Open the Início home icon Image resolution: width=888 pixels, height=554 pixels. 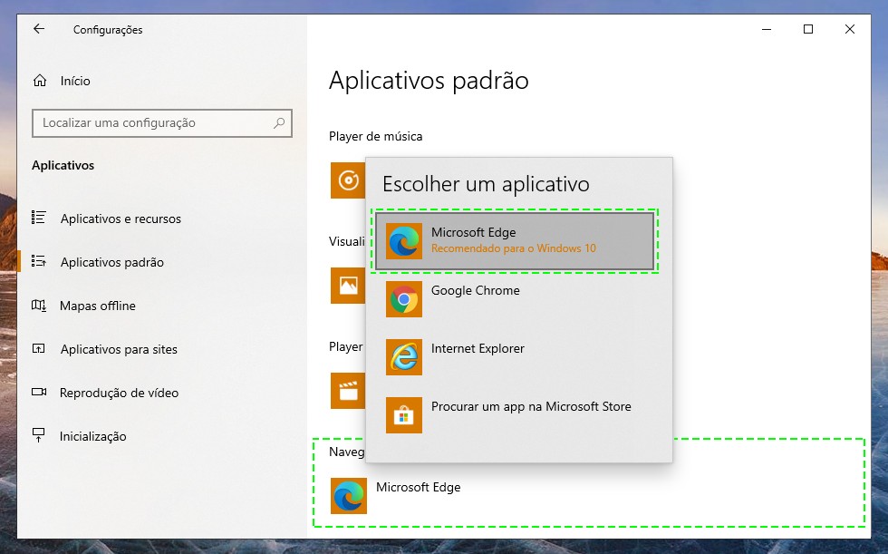coord(40,81)
